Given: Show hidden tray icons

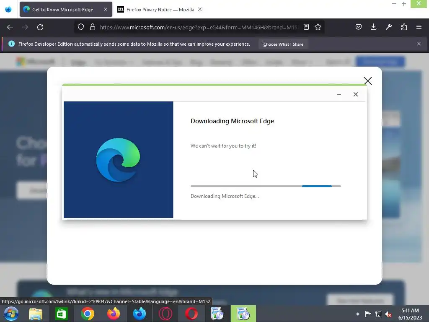Looking at the screenshot, I should pos(358,314).
